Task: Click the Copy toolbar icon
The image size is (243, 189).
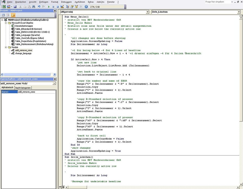Action: click(x=25, y=7)
